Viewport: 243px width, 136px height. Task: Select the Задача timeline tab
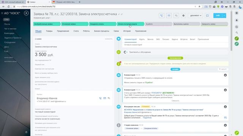click(x=175, y=39)
